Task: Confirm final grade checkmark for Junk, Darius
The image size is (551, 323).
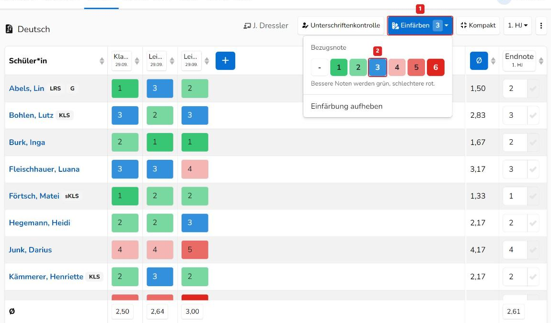Action: (x=533, y=250)
